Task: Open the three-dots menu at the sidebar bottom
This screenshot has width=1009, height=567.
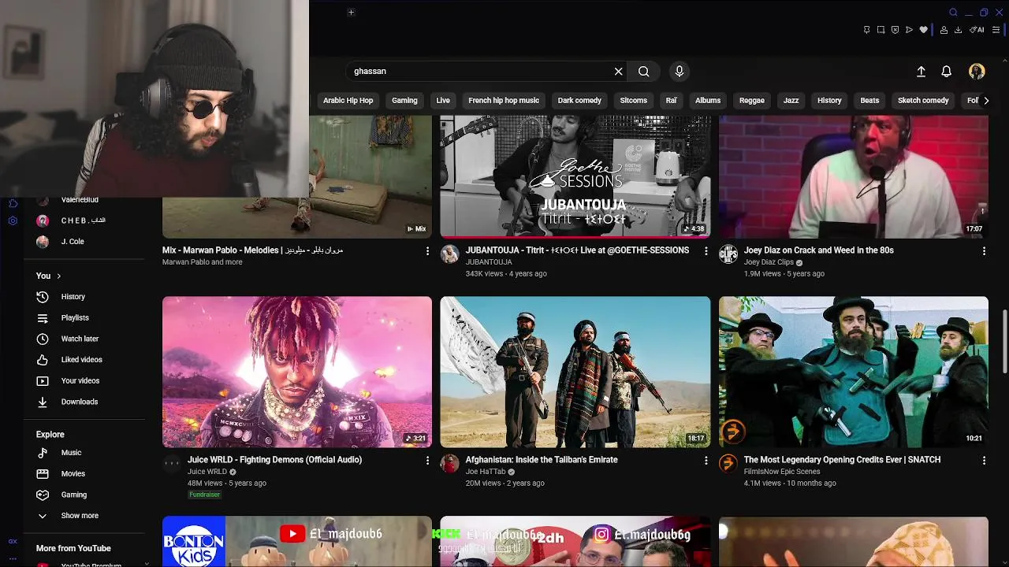Action: point(13,558)
